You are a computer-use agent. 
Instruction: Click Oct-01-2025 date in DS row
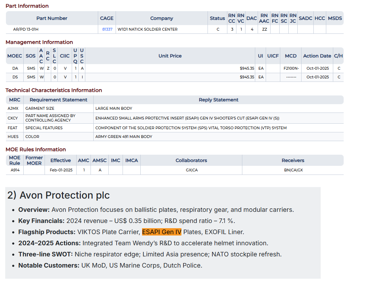pyautogui.click(x=318, y=77)
